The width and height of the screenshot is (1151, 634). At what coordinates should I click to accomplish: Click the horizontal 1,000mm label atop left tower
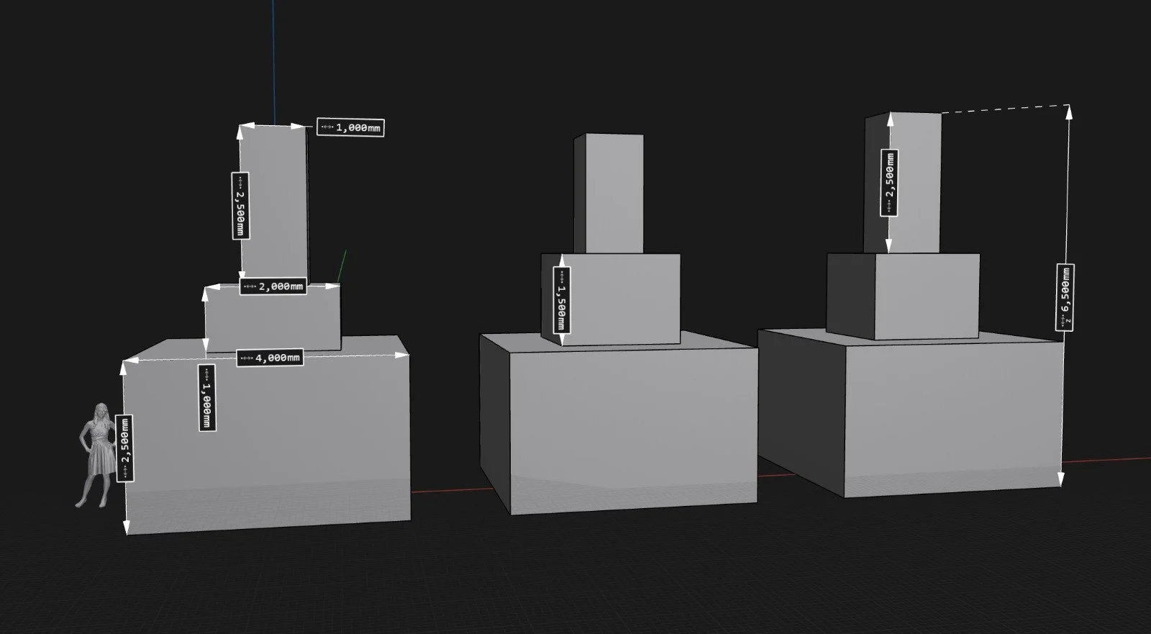pyautogui.click(x=350, y=127)
